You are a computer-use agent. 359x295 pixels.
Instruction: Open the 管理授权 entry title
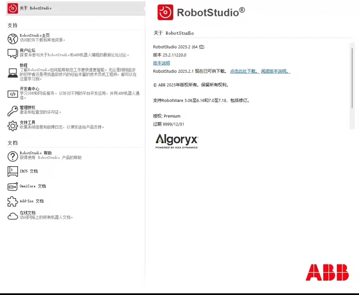27,107
